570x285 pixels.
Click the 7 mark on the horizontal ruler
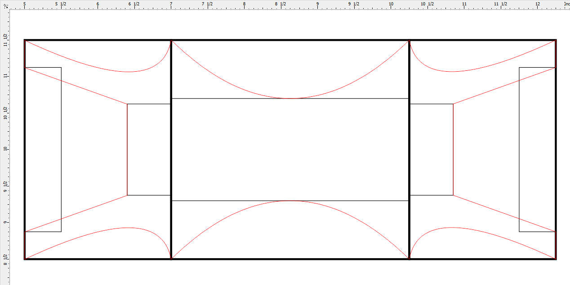[171, 4]
